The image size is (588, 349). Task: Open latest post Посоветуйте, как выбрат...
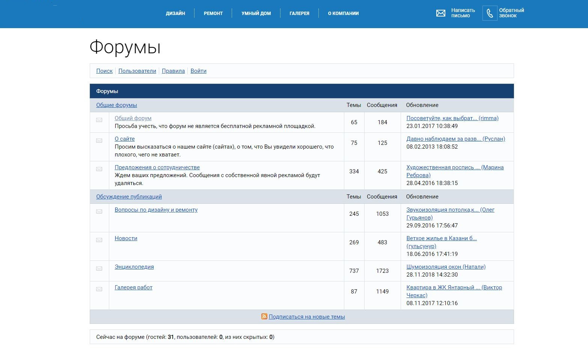(452, 118)
